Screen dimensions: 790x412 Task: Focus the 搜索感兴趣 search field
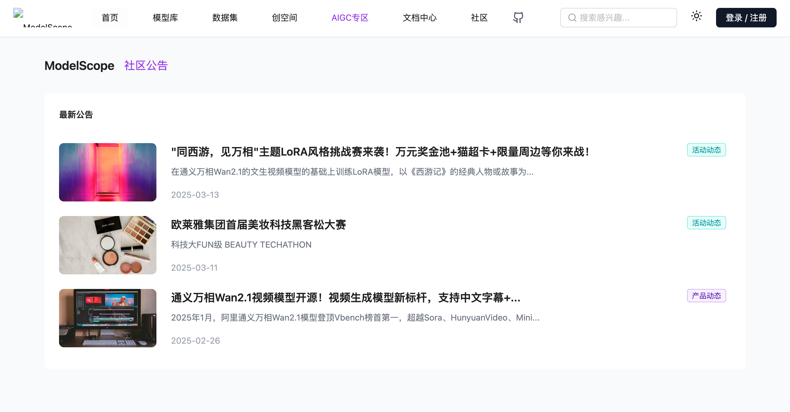coord(618,18)
